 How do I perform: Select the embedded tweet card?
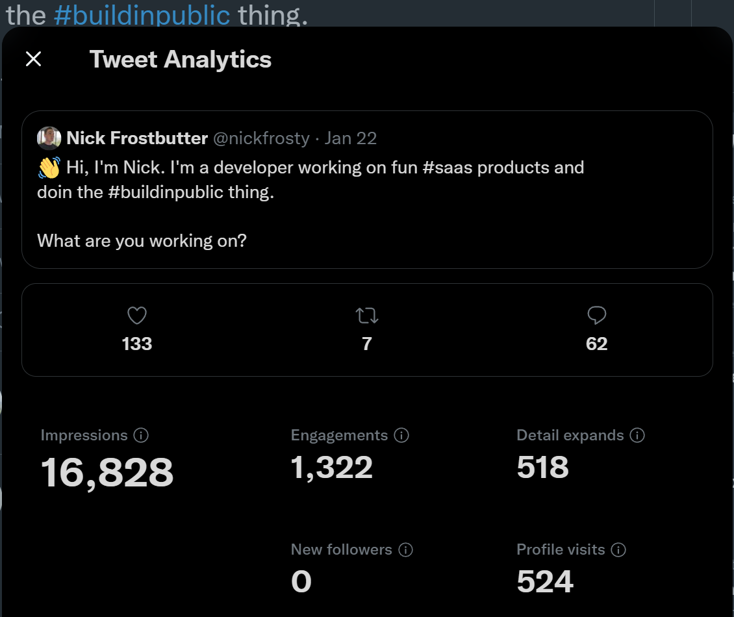point(367,189)
